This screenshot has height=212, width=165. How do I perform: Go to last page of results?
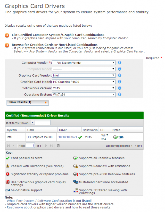[51, 146]
